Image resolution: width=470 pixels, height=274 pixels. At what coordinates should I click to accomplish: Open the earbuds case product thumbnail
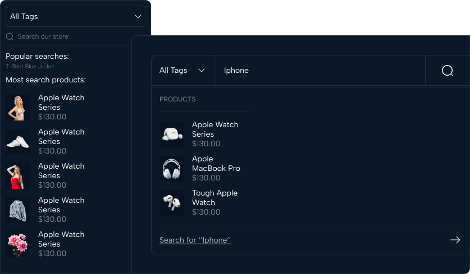[171, 134]
